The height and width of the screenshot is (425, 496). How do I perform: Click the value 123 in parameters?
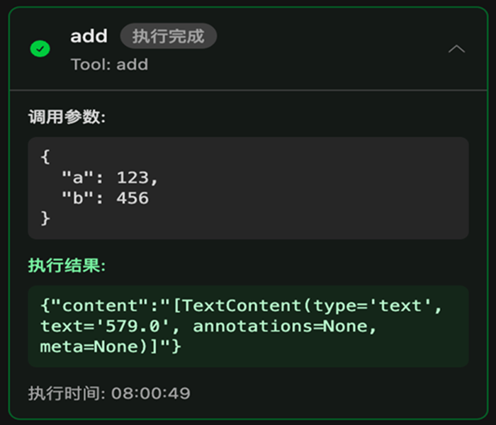pos(133,177)
